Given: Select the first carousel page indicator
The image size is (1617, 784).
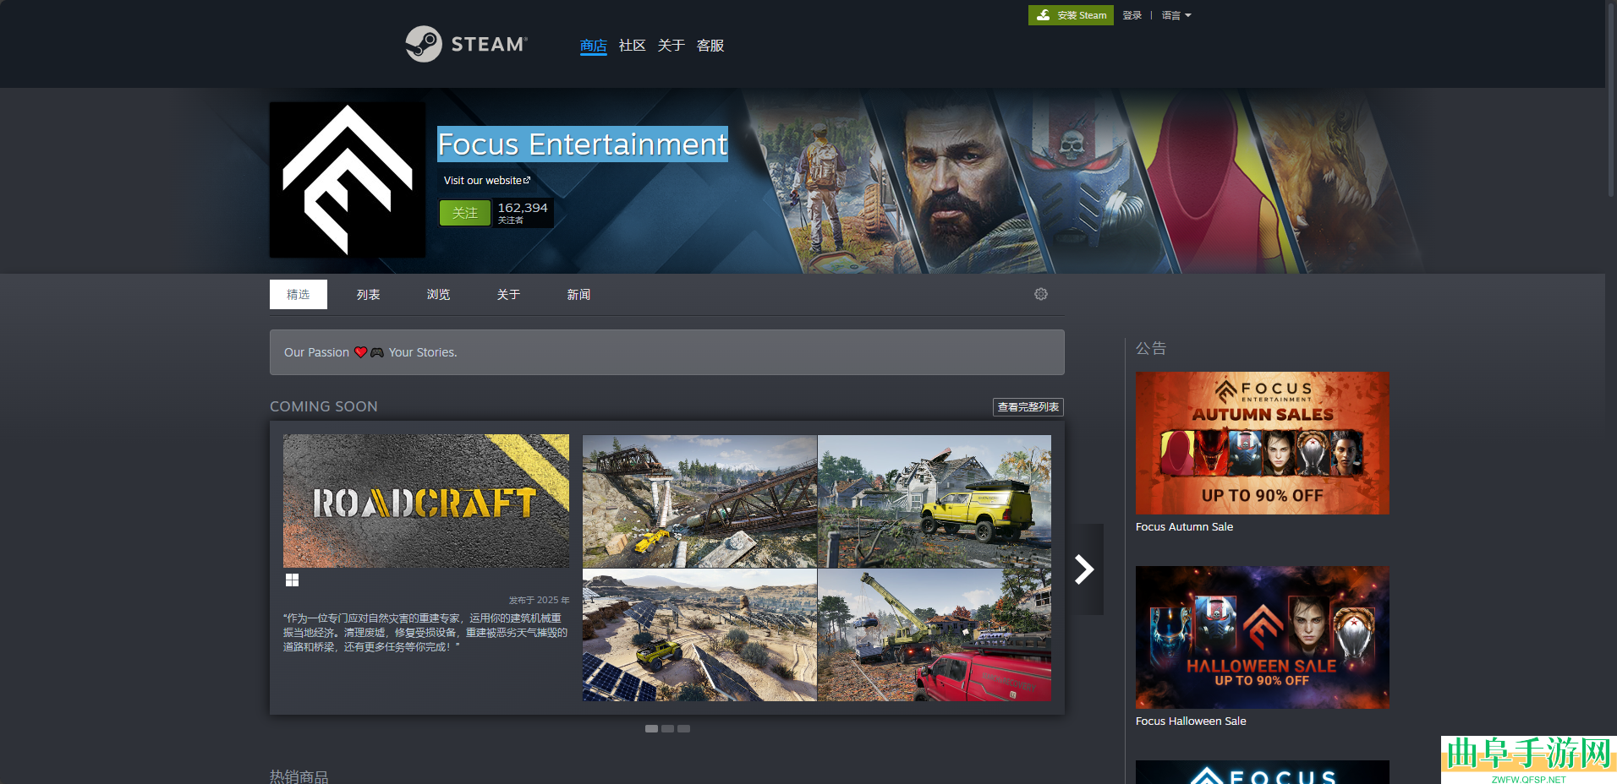Looking at the screenshot, I should 651,728.
